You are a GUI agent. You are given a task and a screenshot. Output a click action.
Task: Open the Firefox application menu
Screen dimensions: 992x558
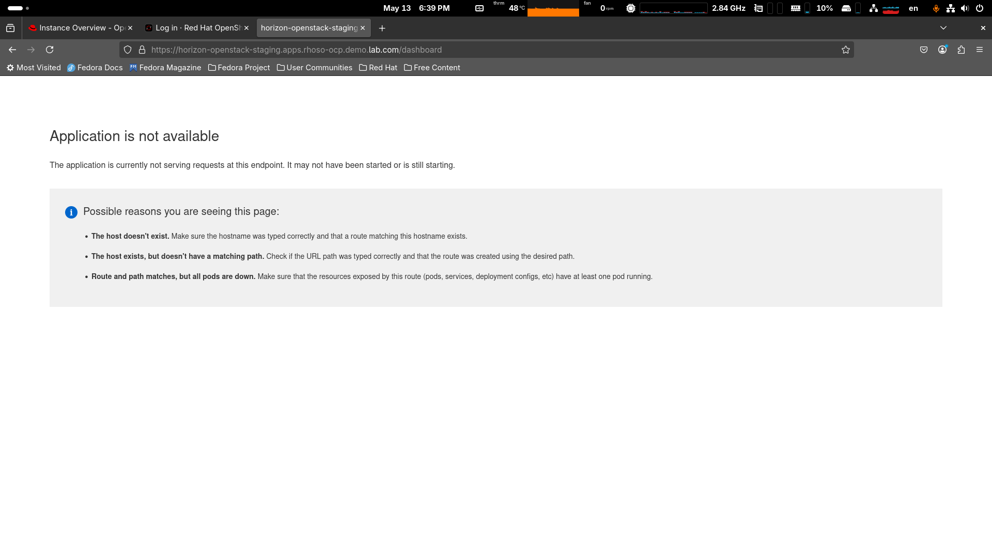(x=979, y=50)
